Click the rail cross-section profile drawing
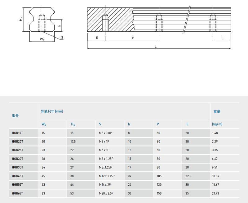The height and width of the screenshot is (203, 248). point(42,20)
